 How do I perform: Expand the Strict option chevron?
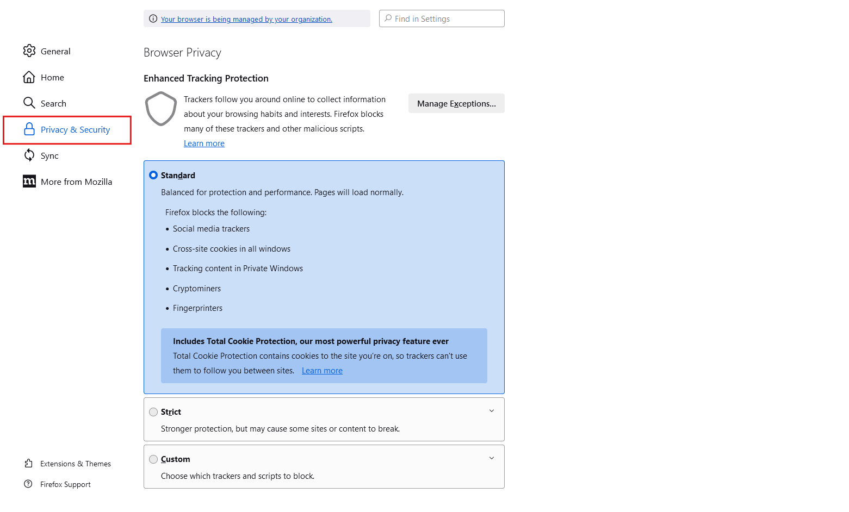(x=492, y=411)
